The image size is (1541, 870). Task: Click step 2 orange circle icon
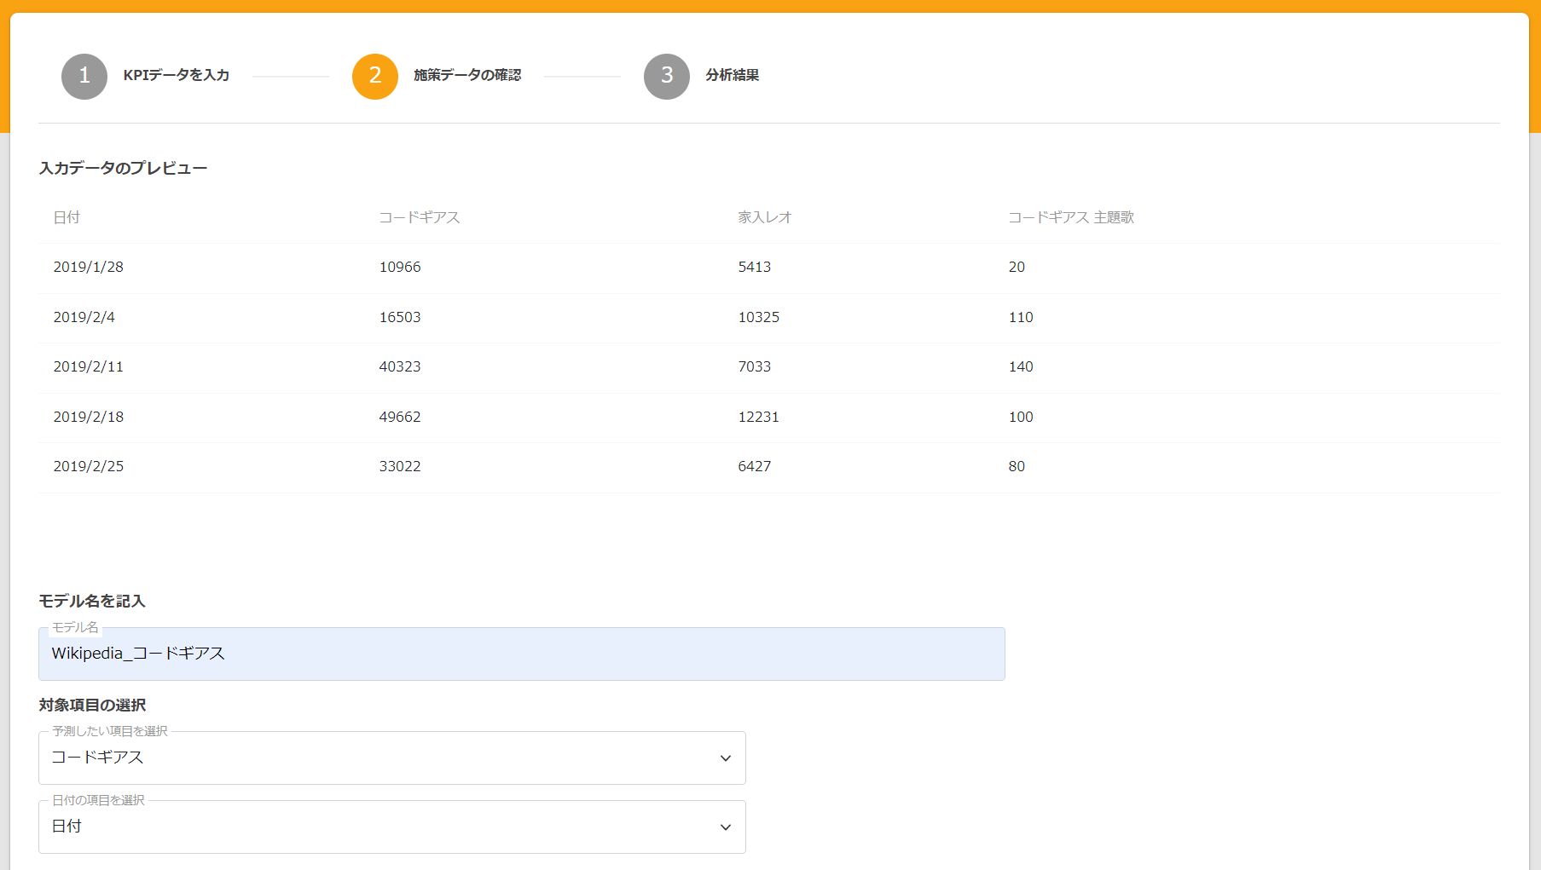pos(375,76)
